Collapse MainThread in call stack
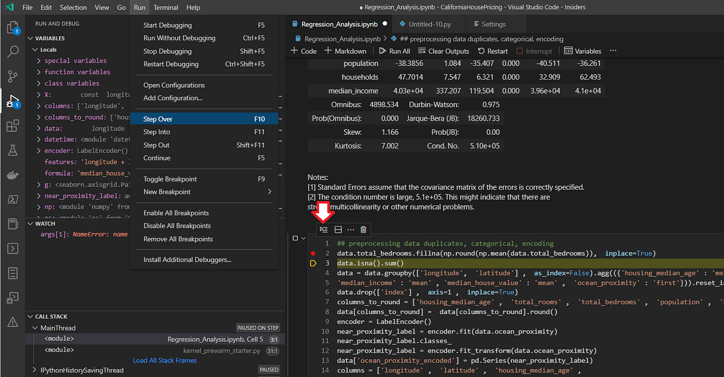Screen dimensions: 724x377 point(35,328)
